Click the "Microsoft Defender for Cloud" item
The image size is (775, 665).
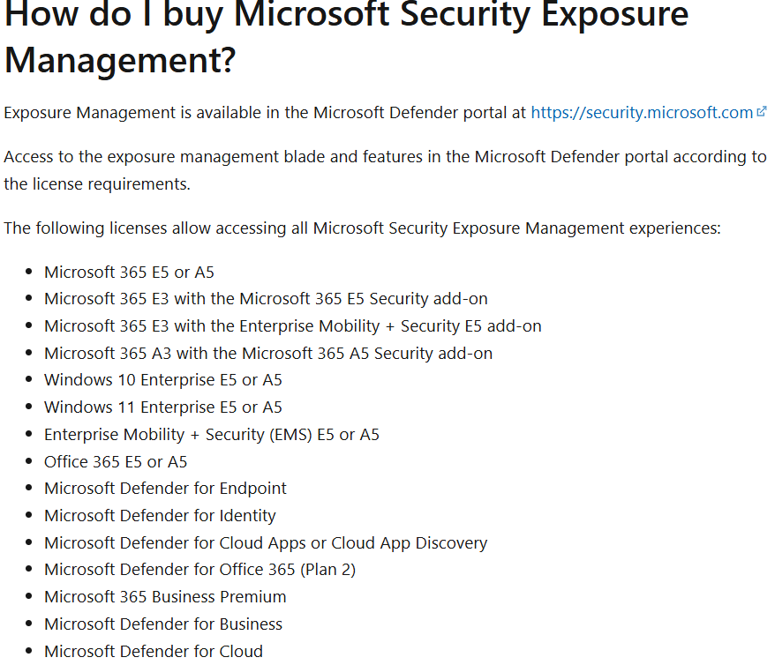(x=154, y=651)
